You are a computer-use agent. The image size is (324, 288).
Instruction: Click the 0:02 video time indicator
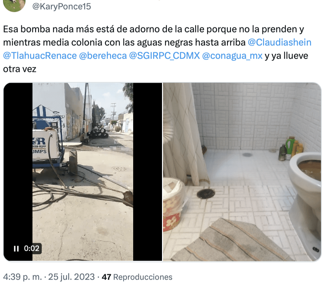tap(31, 248)
